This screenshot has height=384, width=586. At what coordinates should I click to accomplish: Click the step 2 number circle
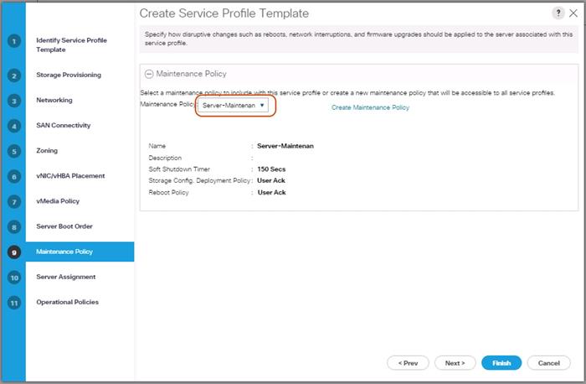pos(13,75)
